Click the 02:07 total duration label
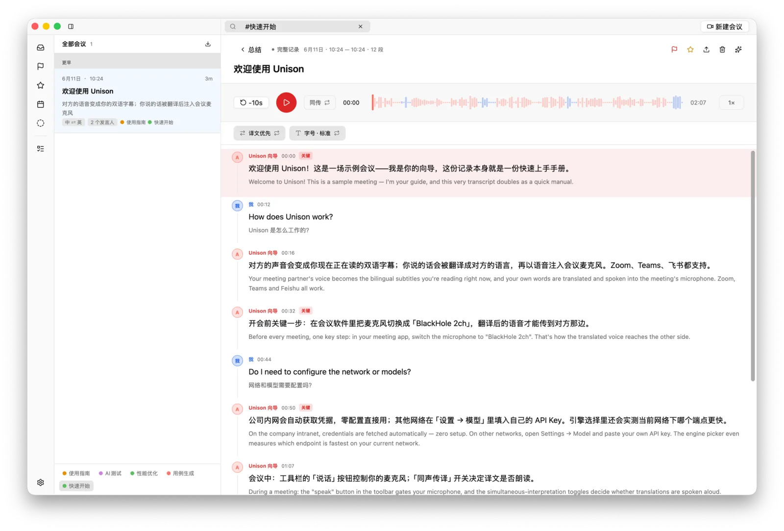The height and width of the screenshot is (531, 784). (698, 102)
